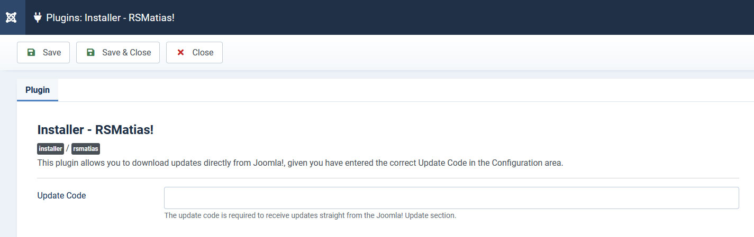Click the Installer - RSMatias! heading
754x237 pixels.
click(x=96, y=130)
